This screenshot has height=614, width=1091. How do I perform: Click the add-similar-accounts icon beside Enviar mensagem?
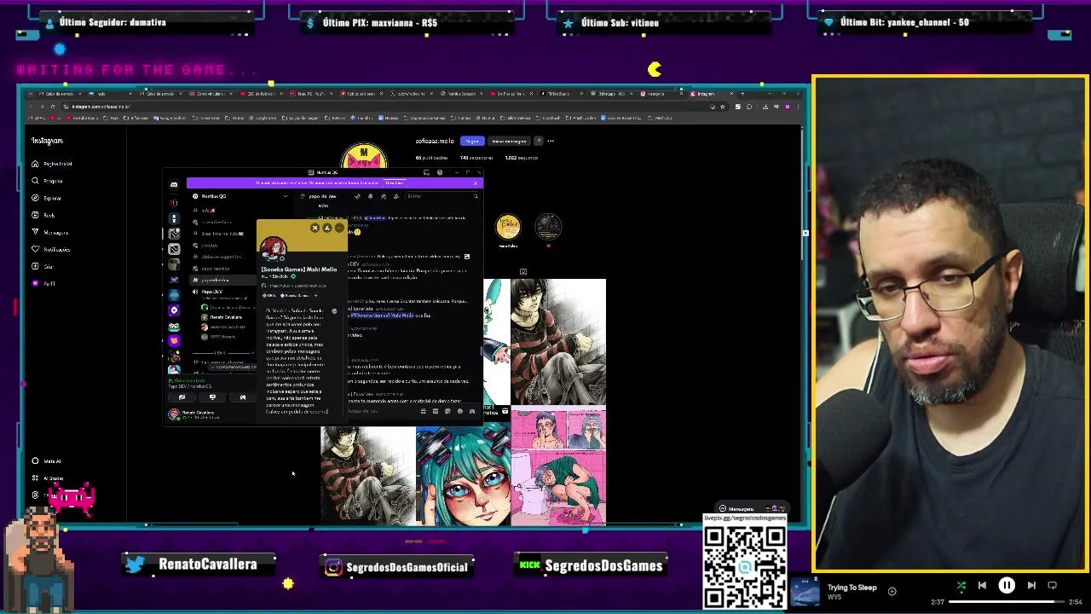(x=538, y=141)
